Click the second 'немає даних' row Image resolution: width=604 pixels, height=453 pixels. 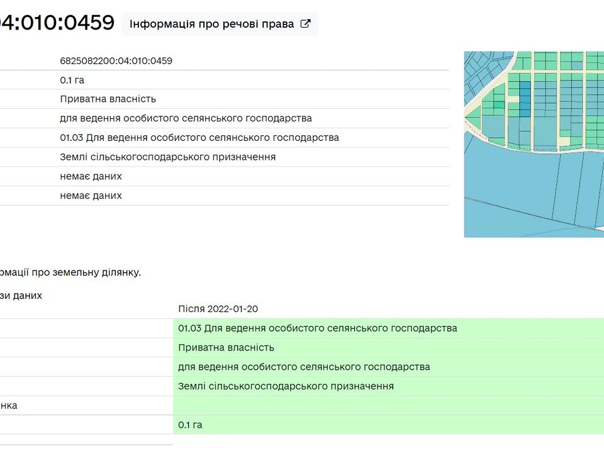coord(91,196)
